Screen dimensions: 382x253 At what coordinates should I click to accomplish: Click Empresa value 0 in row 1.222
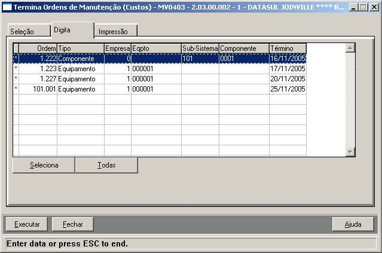click(118, 59)
